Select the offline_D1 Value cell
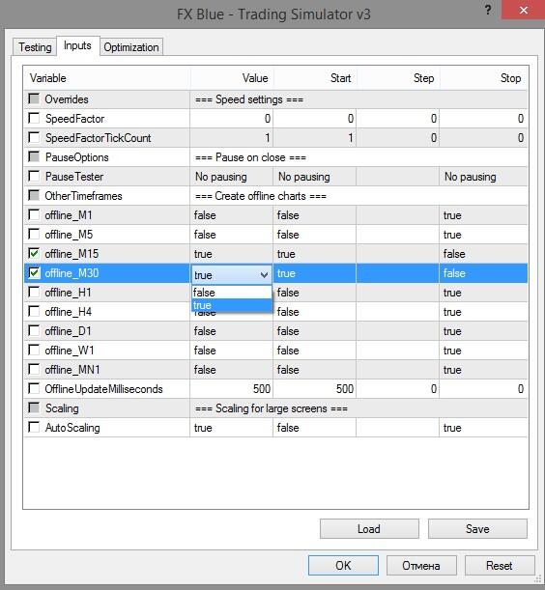This screenshot has height=590, width=545. pyautogui.click(x=232, y=331)
